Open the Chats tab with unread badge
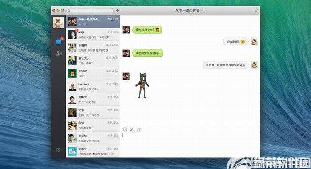The width and height of the screenshot is (311, 169). [59, 41]
